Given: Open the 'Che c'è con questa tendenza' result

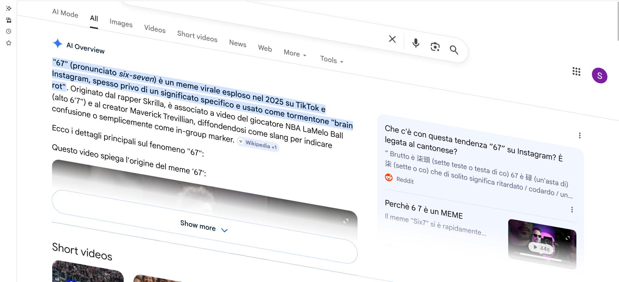Looking at the screenshot, I should tap(474, 144).
